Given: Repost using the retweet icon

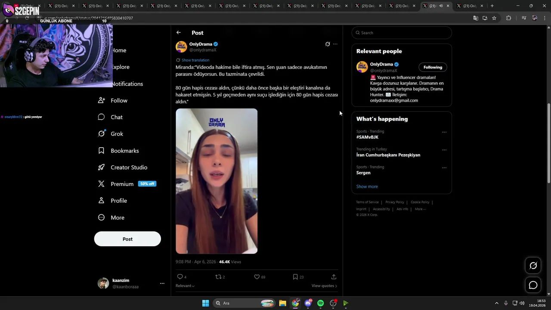Looking at the screenshot, I should (x=218, y=277).
